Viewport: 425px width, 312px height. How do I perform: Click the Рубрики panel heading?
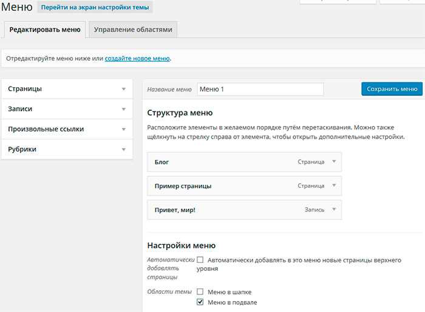(22, 149)
